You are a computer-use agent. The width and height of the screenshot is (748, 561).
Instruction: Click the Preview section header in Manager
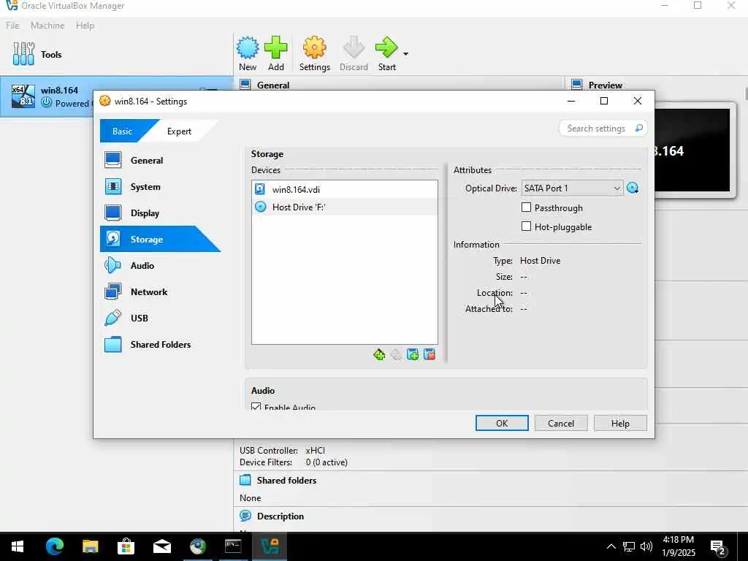point(605,85)
